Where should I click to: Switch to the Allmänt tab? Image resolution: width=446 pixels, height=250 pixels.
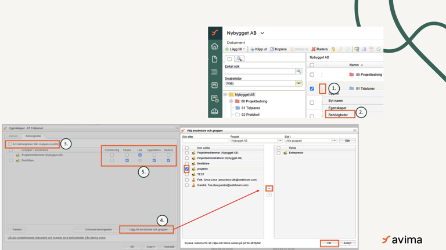(13, 136)
